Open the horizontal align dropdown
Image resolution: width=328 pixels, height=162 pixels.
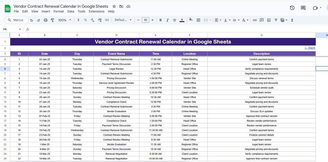point(218,20)
